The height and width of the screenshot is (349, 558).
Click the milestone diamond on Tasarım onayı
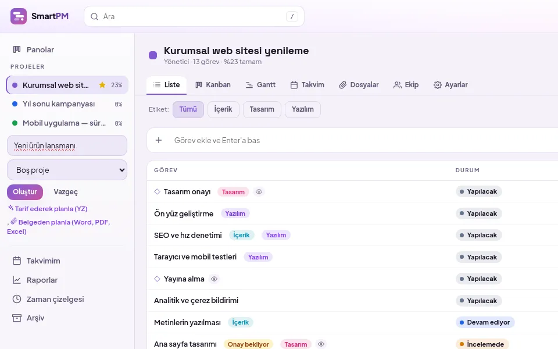[x=158, y=191]
